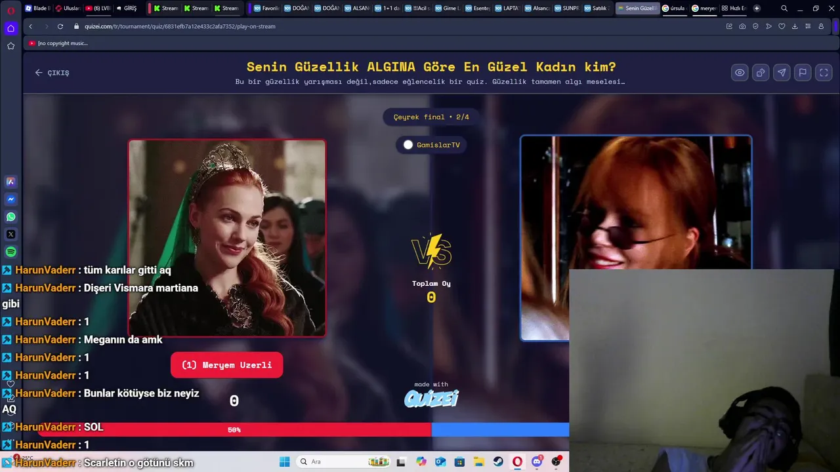The height and width of the screenshot is (472, 840).
Task: Click the browser address bar URL
Action: coord(180,26)
